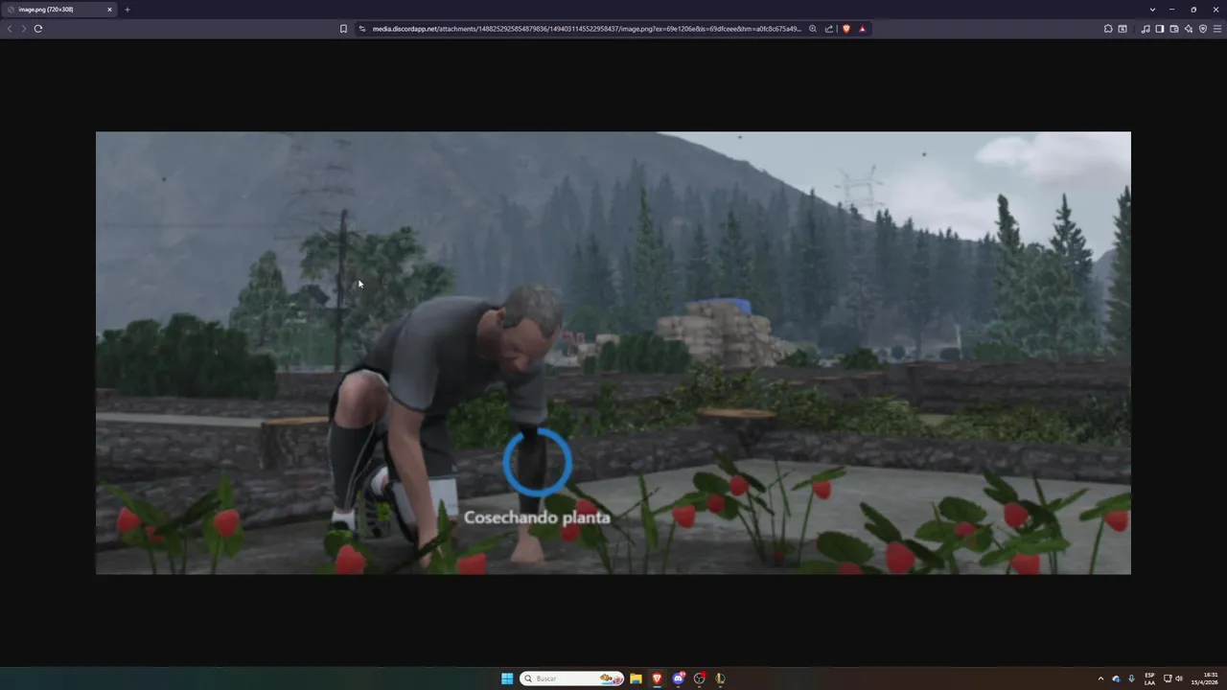
Task: Click the 'Cosechando planta' text in image
Action: click(x=537, y=517)
